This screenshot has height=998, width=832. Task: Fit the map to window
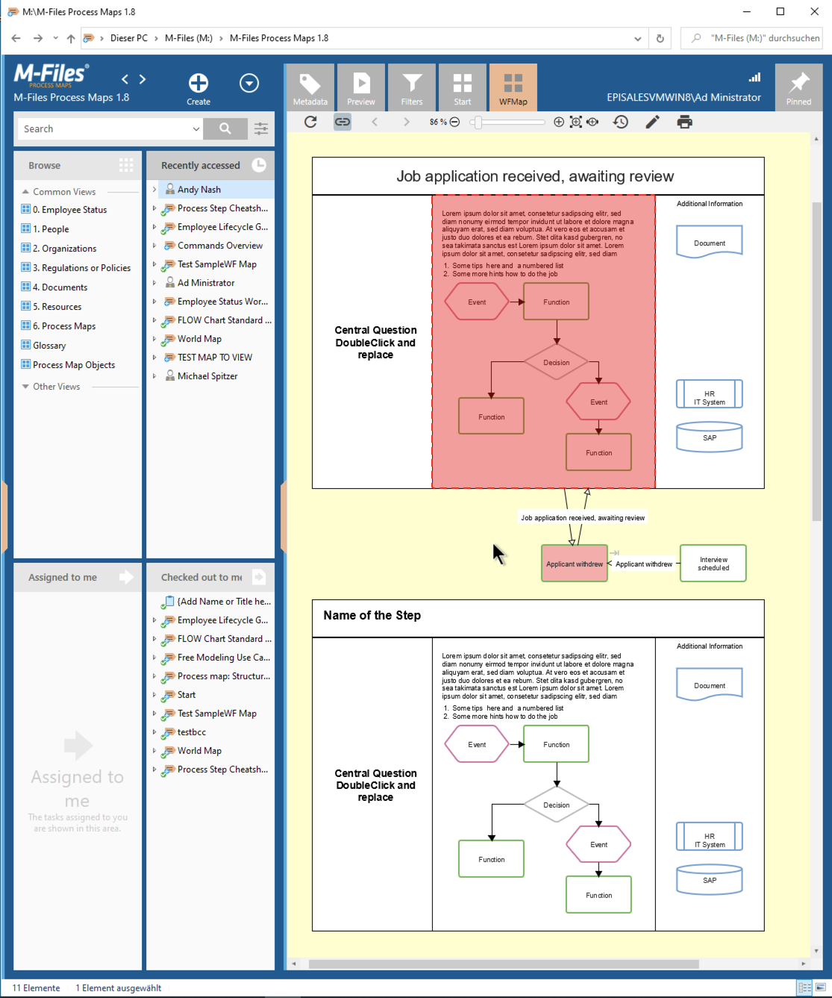click(576, 122)
